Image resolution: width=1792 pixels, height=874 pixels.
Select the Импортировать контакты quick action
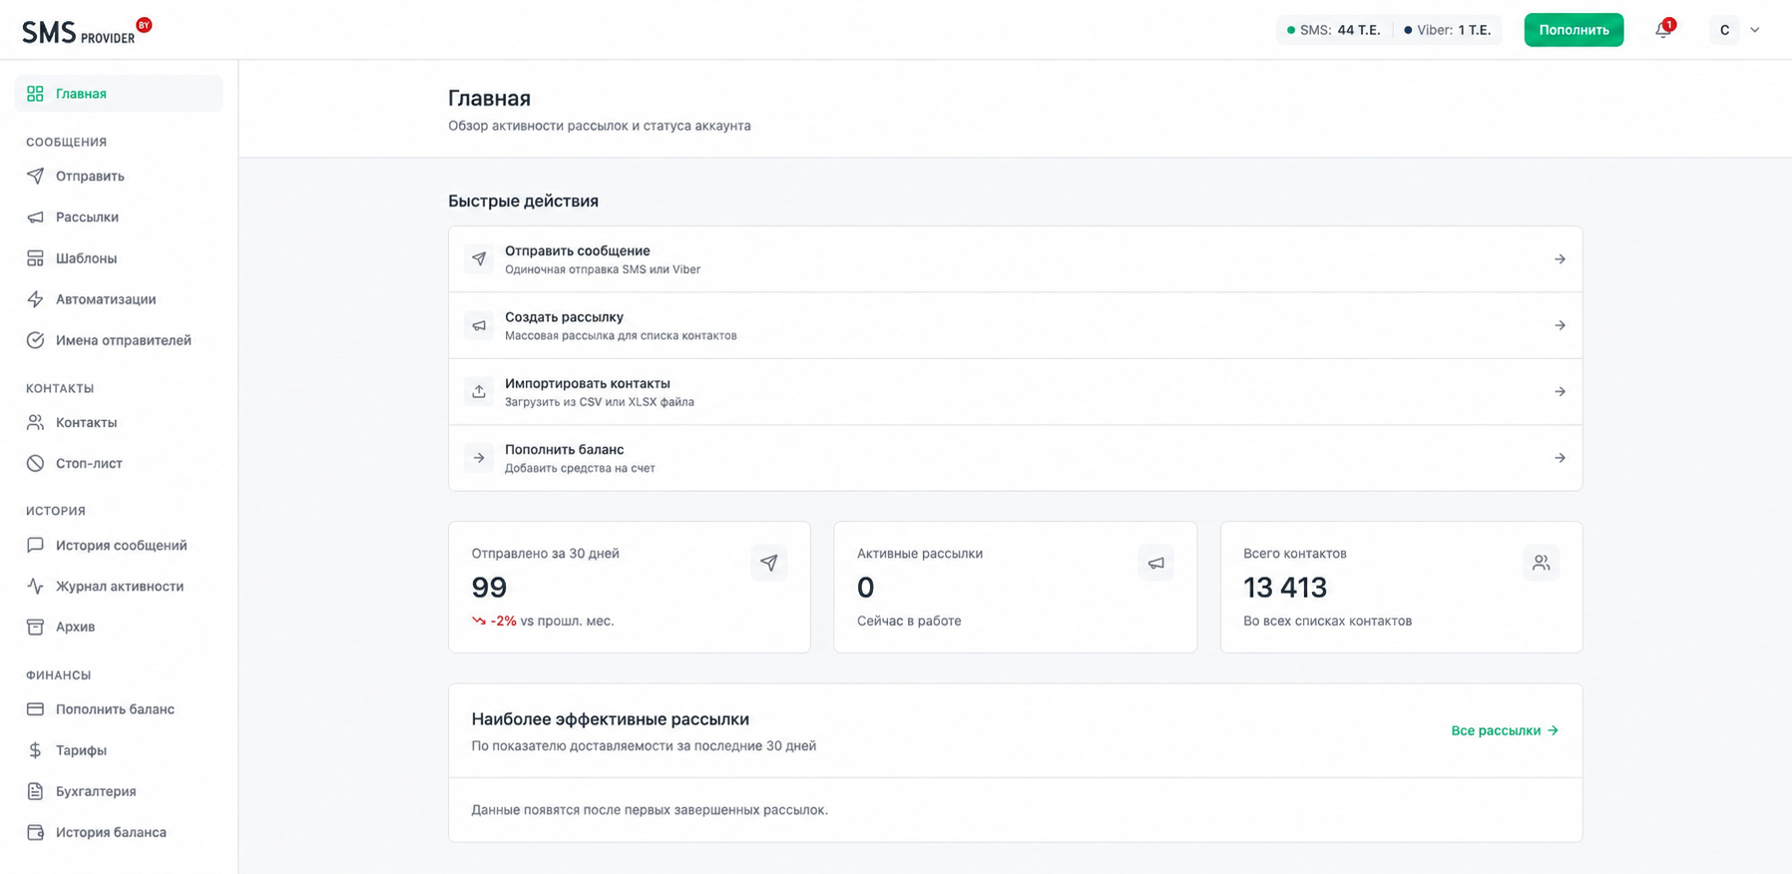pyautogui.click(x=1015, y=392)
